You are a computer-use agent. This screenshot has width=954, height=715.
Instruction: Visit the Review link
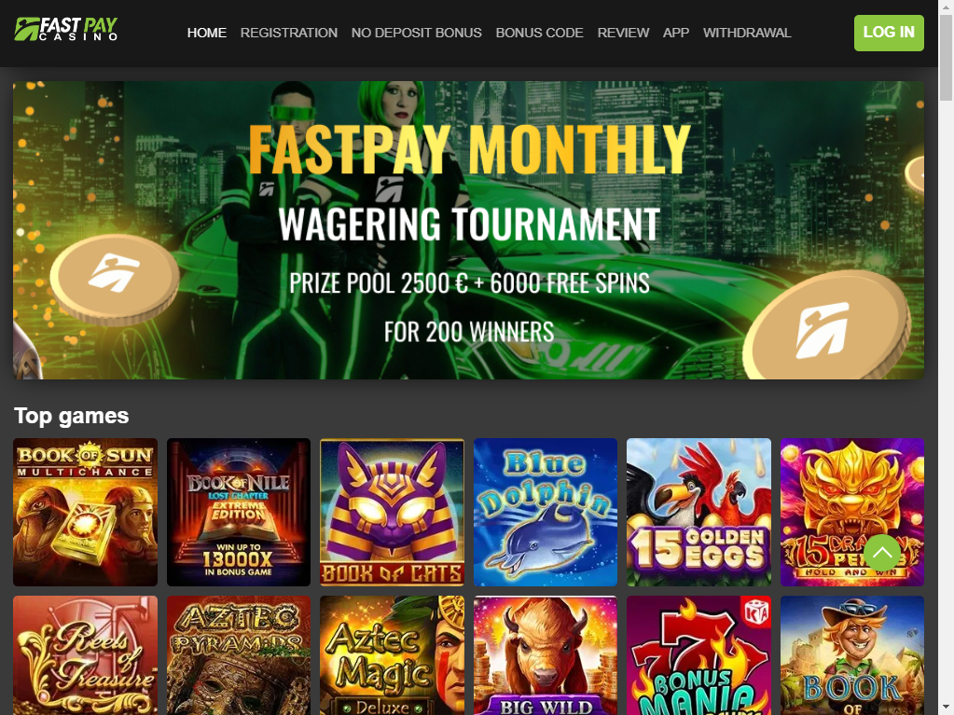(x=623, y=33)
